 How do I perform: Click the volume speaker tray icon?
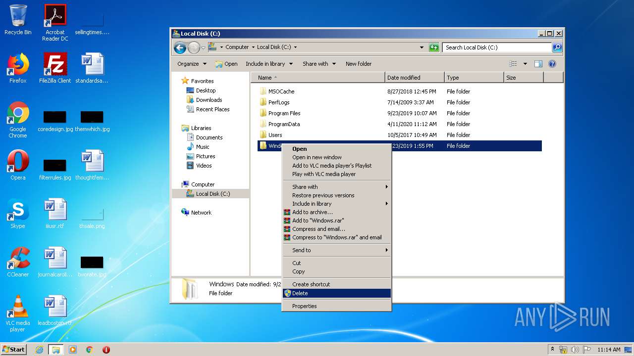pyautogui.click(x=575, y=350)
